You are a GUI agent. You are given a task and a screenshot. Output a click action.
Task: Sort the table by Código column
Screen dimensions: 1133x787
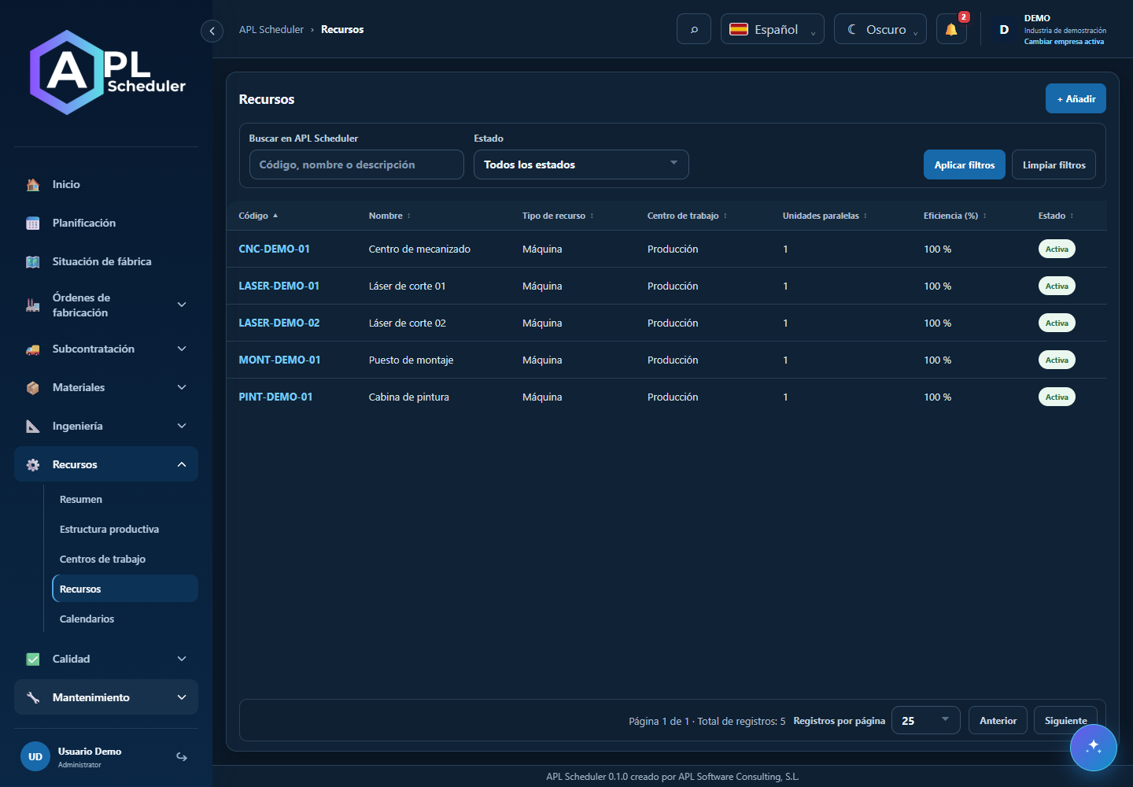258,216
